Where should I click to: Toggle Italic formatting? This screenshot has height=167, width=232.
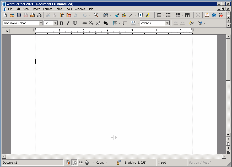(68, 23)
